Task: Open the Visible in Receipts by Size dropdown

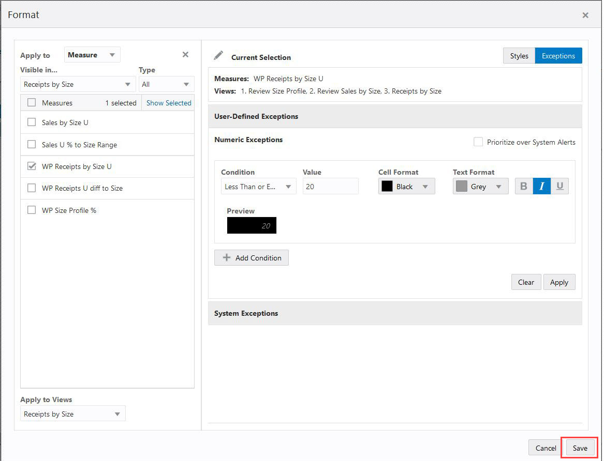Action: tap(78, 84)
